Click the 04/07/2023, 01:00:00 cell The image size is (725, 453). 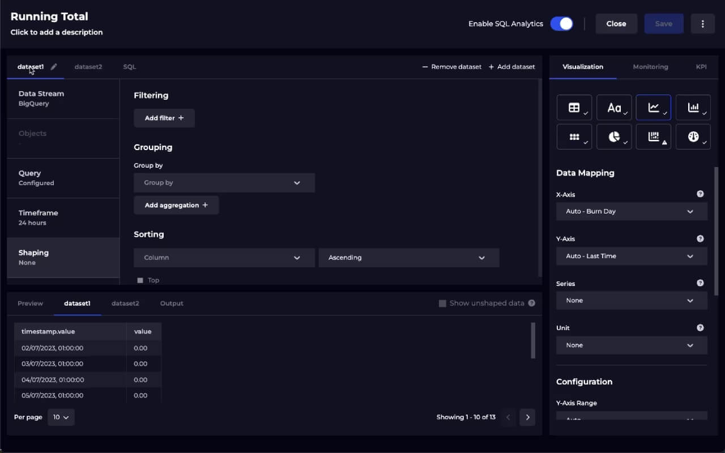pos(70,380)
